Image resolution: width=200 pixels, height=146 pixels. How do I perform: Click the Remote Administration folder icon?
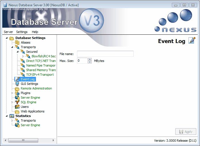[17, 89]
